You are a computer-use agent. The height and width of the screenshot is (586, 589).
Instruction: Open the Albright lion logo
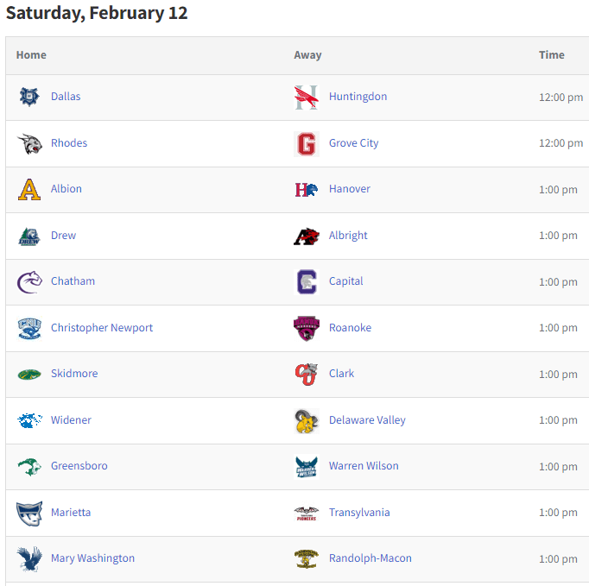tap(307, 236)
